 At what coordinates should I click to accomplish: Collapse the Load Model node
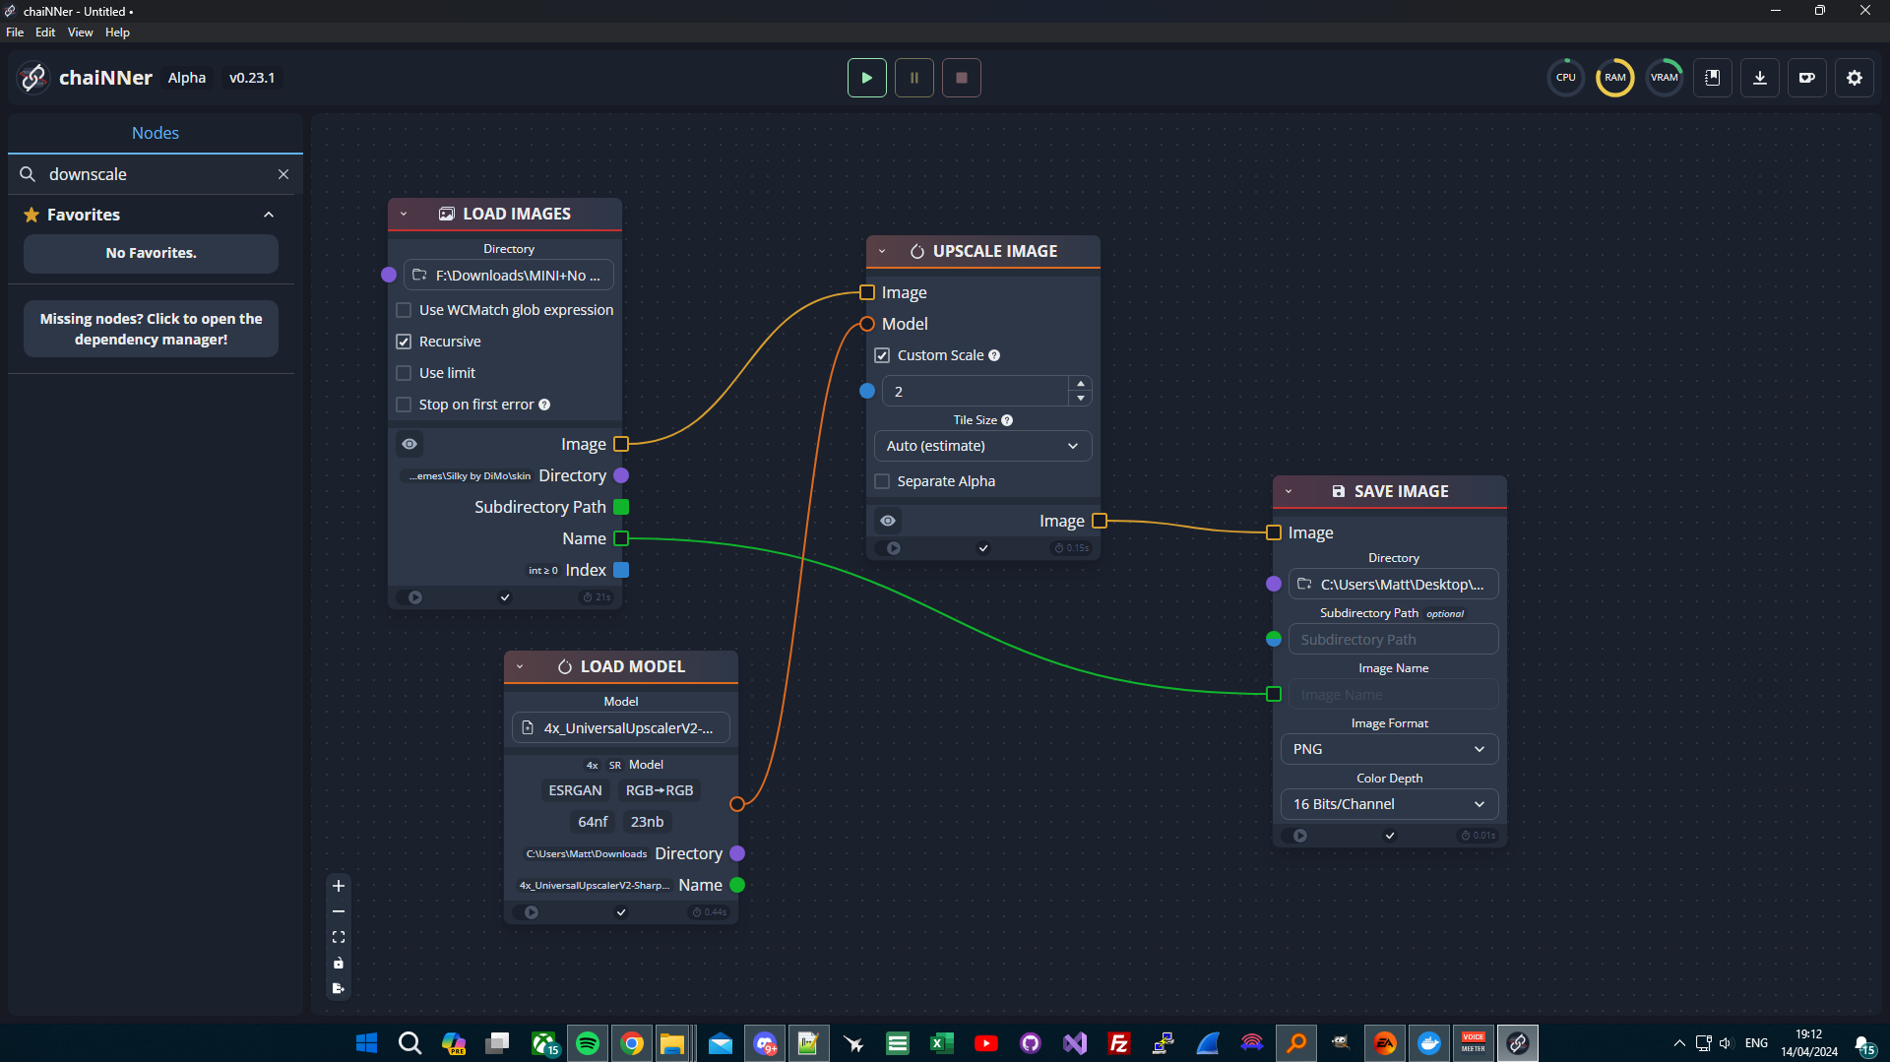pyautogui.click(x=520, y=666)
